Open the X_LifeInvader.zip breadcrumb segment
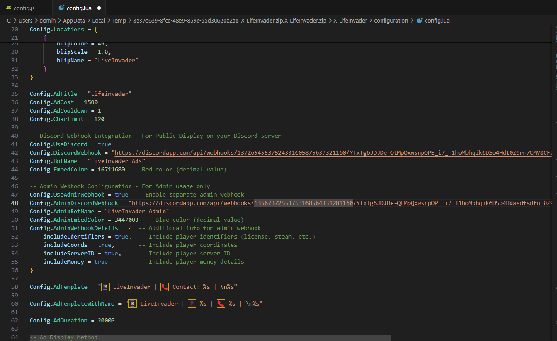Screen dimensions: 557x341 (230, 20)
